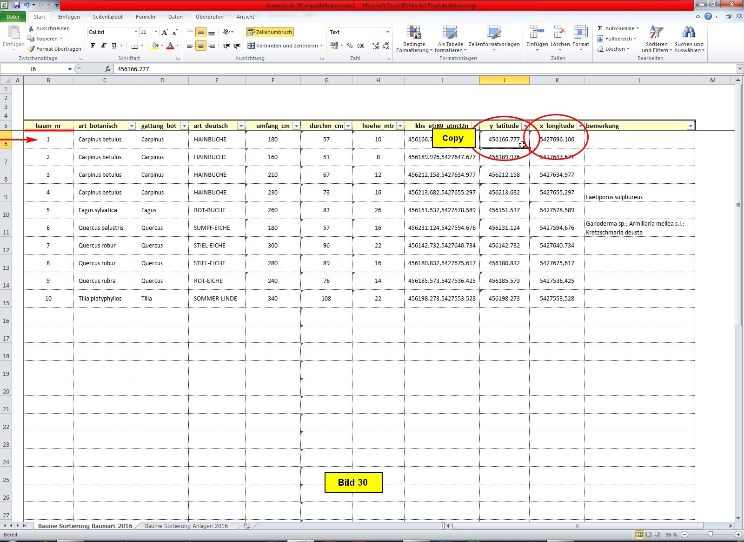Screen dimensions: 744x542
Task: Click the Format übertragen paintbrush icon
Action: pos(31,49)
